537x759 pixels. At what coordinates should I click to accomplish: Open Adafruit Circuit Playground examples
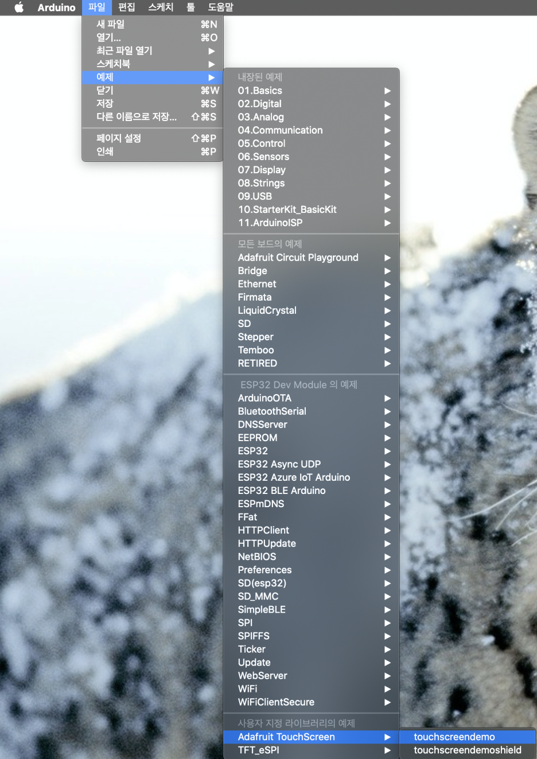point(312,258)
